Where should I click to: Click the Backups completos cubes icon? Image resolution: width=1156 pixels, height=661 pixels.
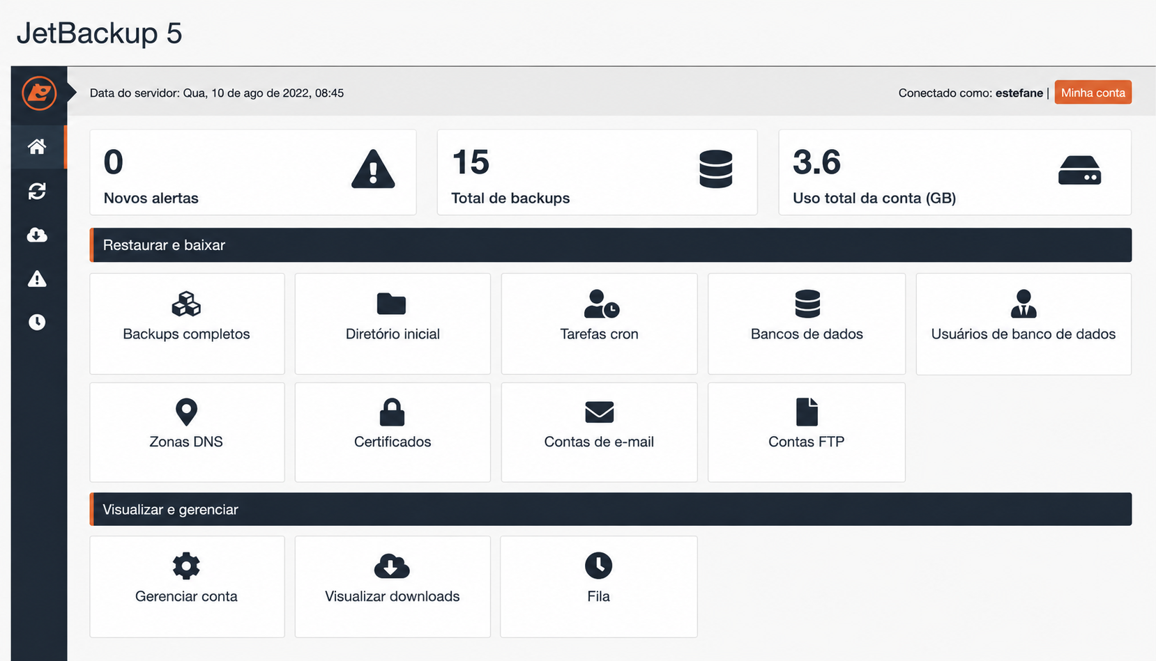[x=186, y=304]
